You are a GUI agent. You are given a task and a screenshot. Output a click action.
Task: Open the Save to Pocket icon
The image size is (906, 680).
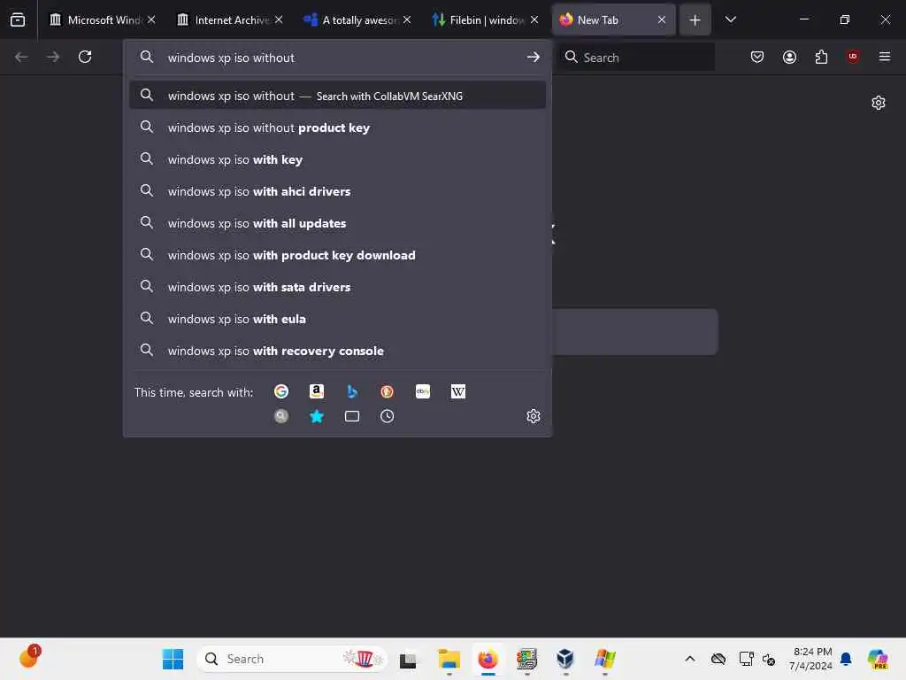(757, 57)
